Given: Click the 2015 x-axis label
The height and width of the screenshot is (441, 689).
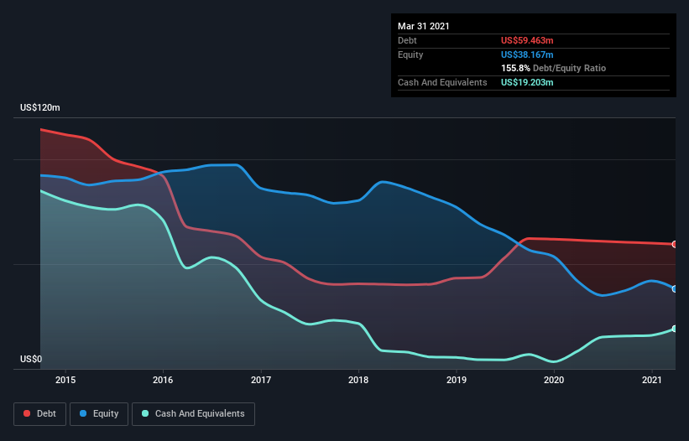Looking at the screenshot, I should click(x=65, y=380).
